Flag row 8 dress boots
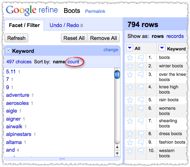 (141, 134)
